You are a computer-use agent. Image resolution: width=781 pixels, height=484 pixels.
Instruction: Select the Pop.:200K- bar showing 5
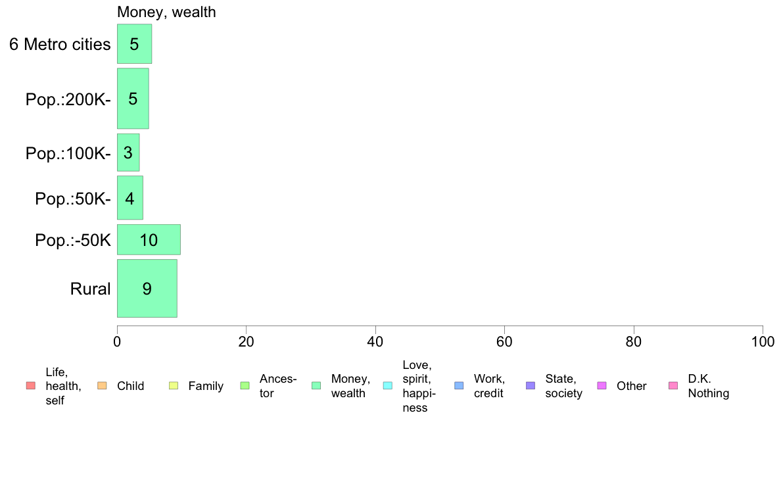[133, 99]
